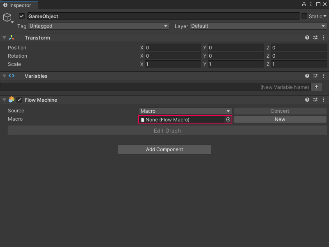Click the New Variable Name field
Viewport: 329px width, 247px height.
coord(155,87)
